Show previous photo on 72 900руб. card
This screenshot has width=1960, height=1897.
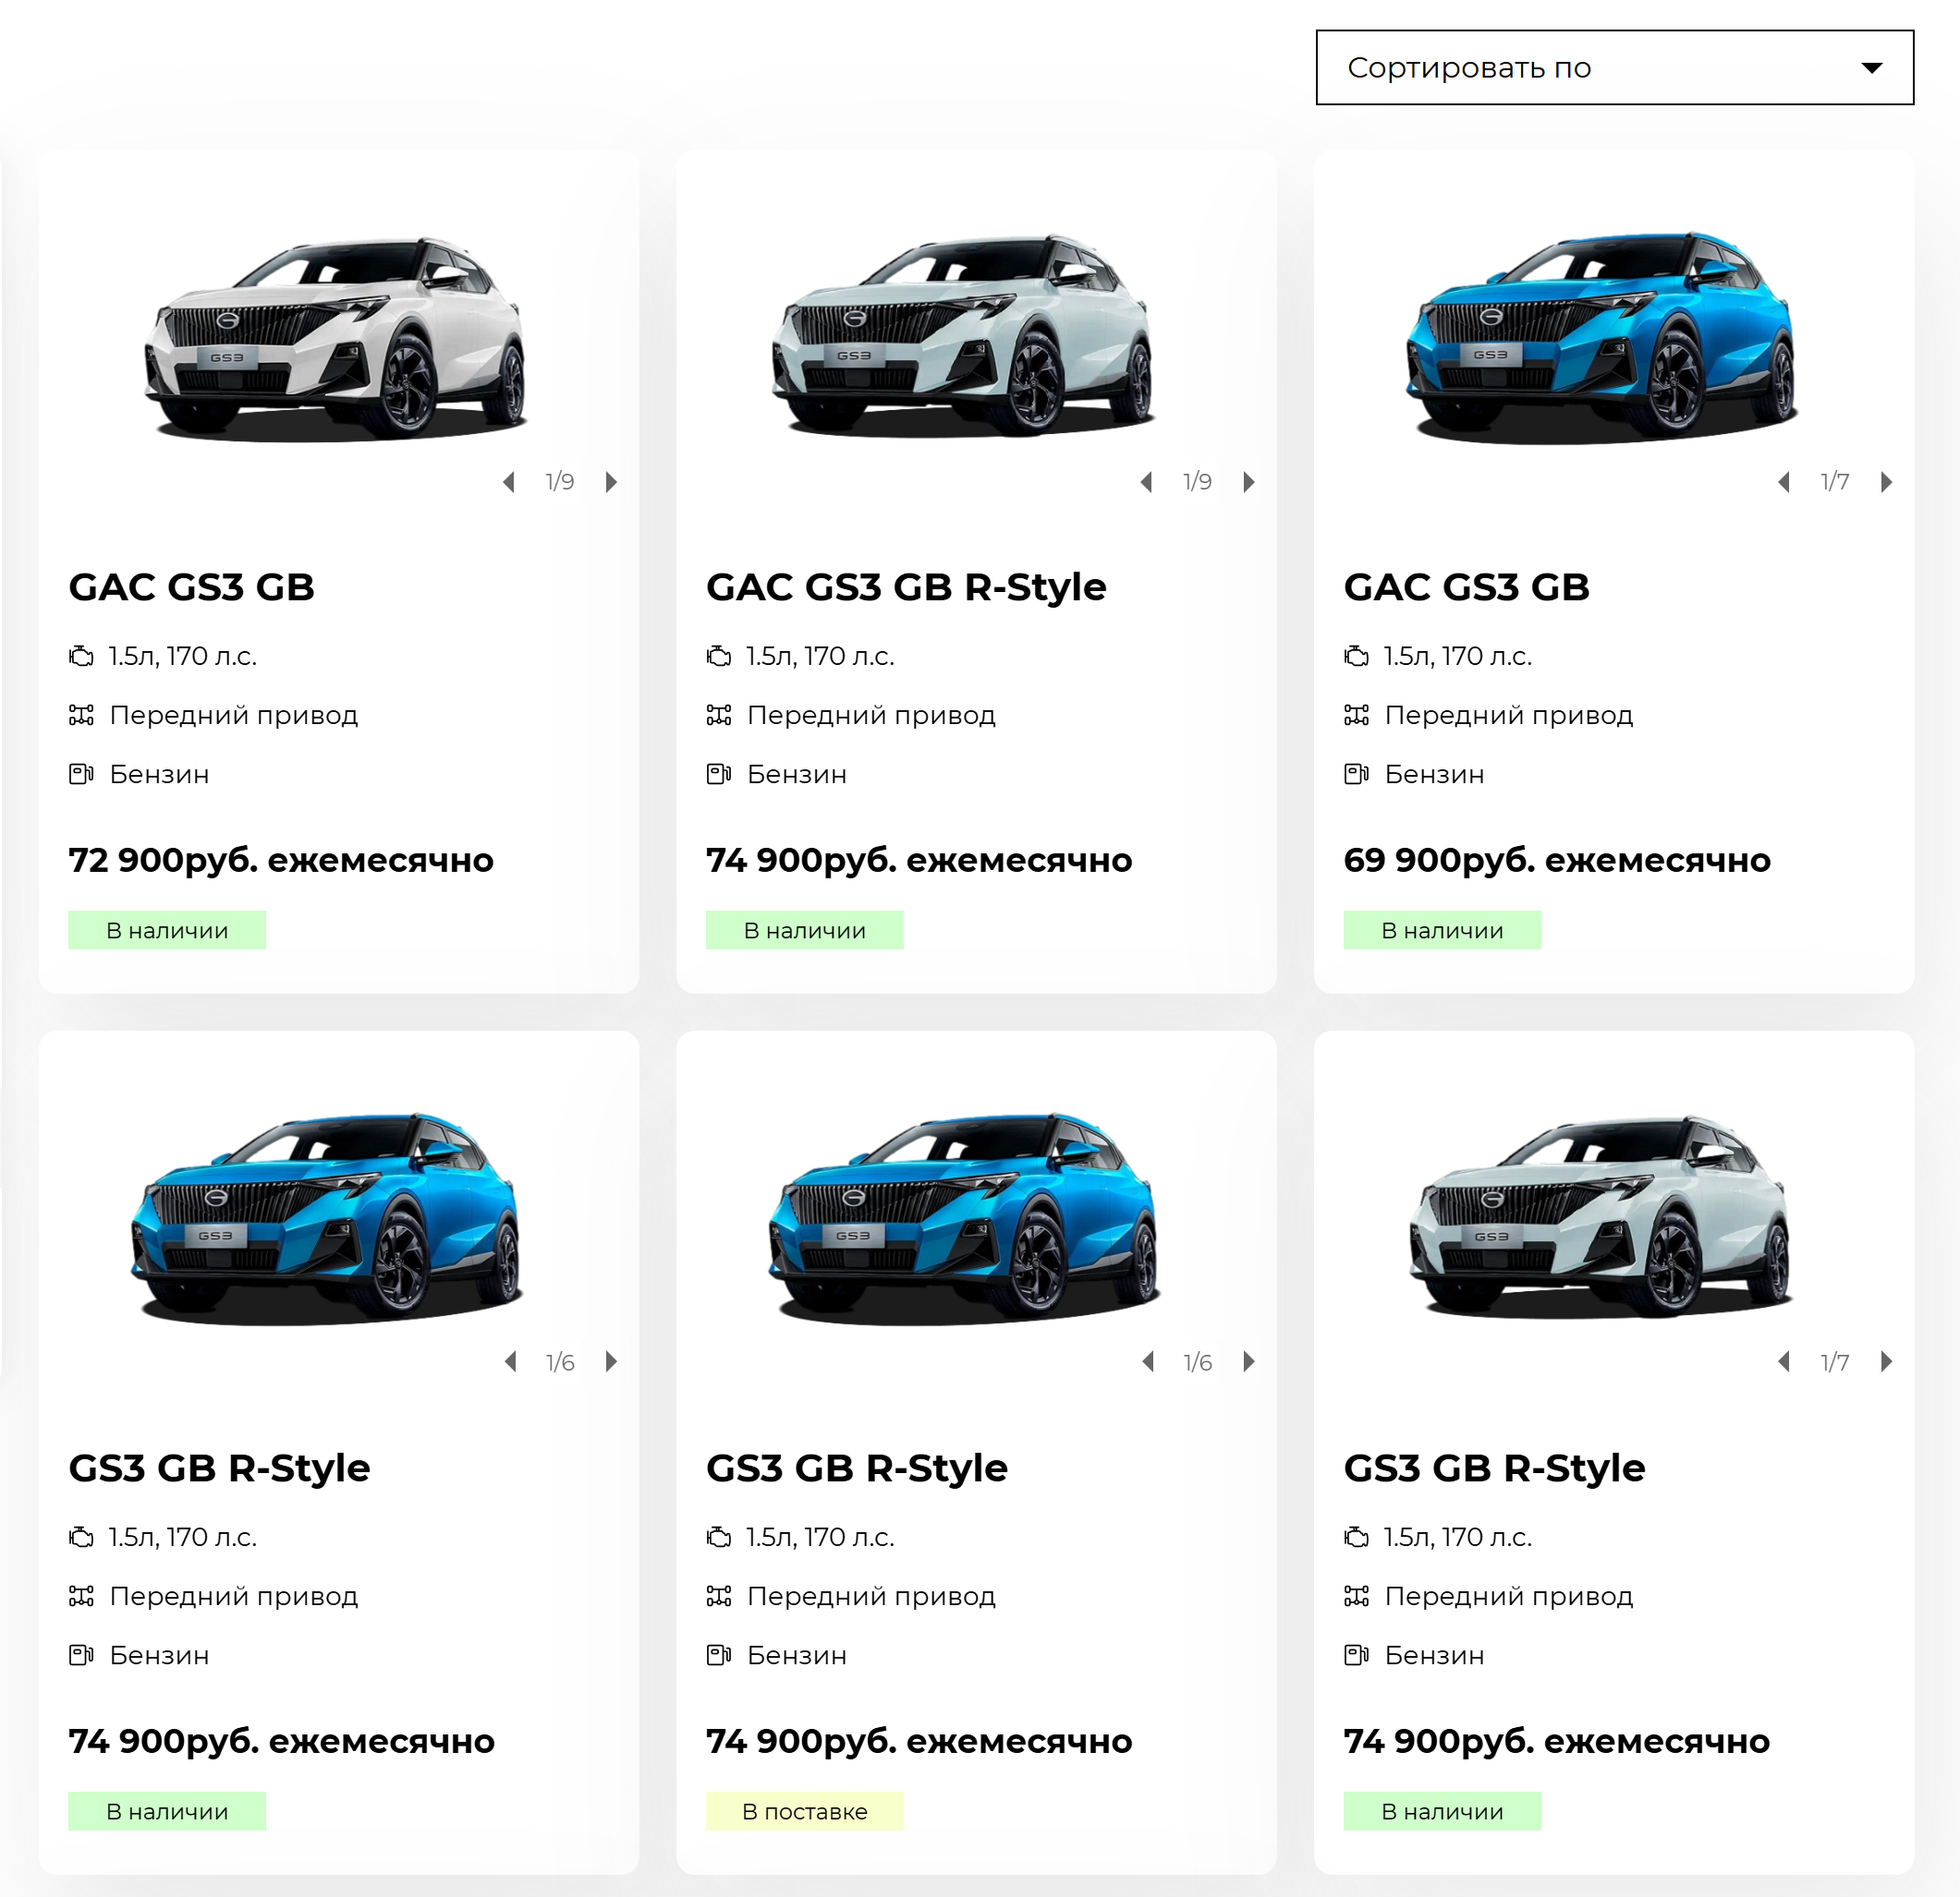pos(509,482)
